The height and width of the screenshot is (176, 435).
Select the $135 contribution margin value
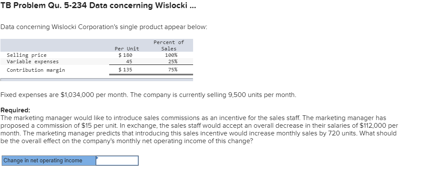pyautogui.click(x=125, y=70)
